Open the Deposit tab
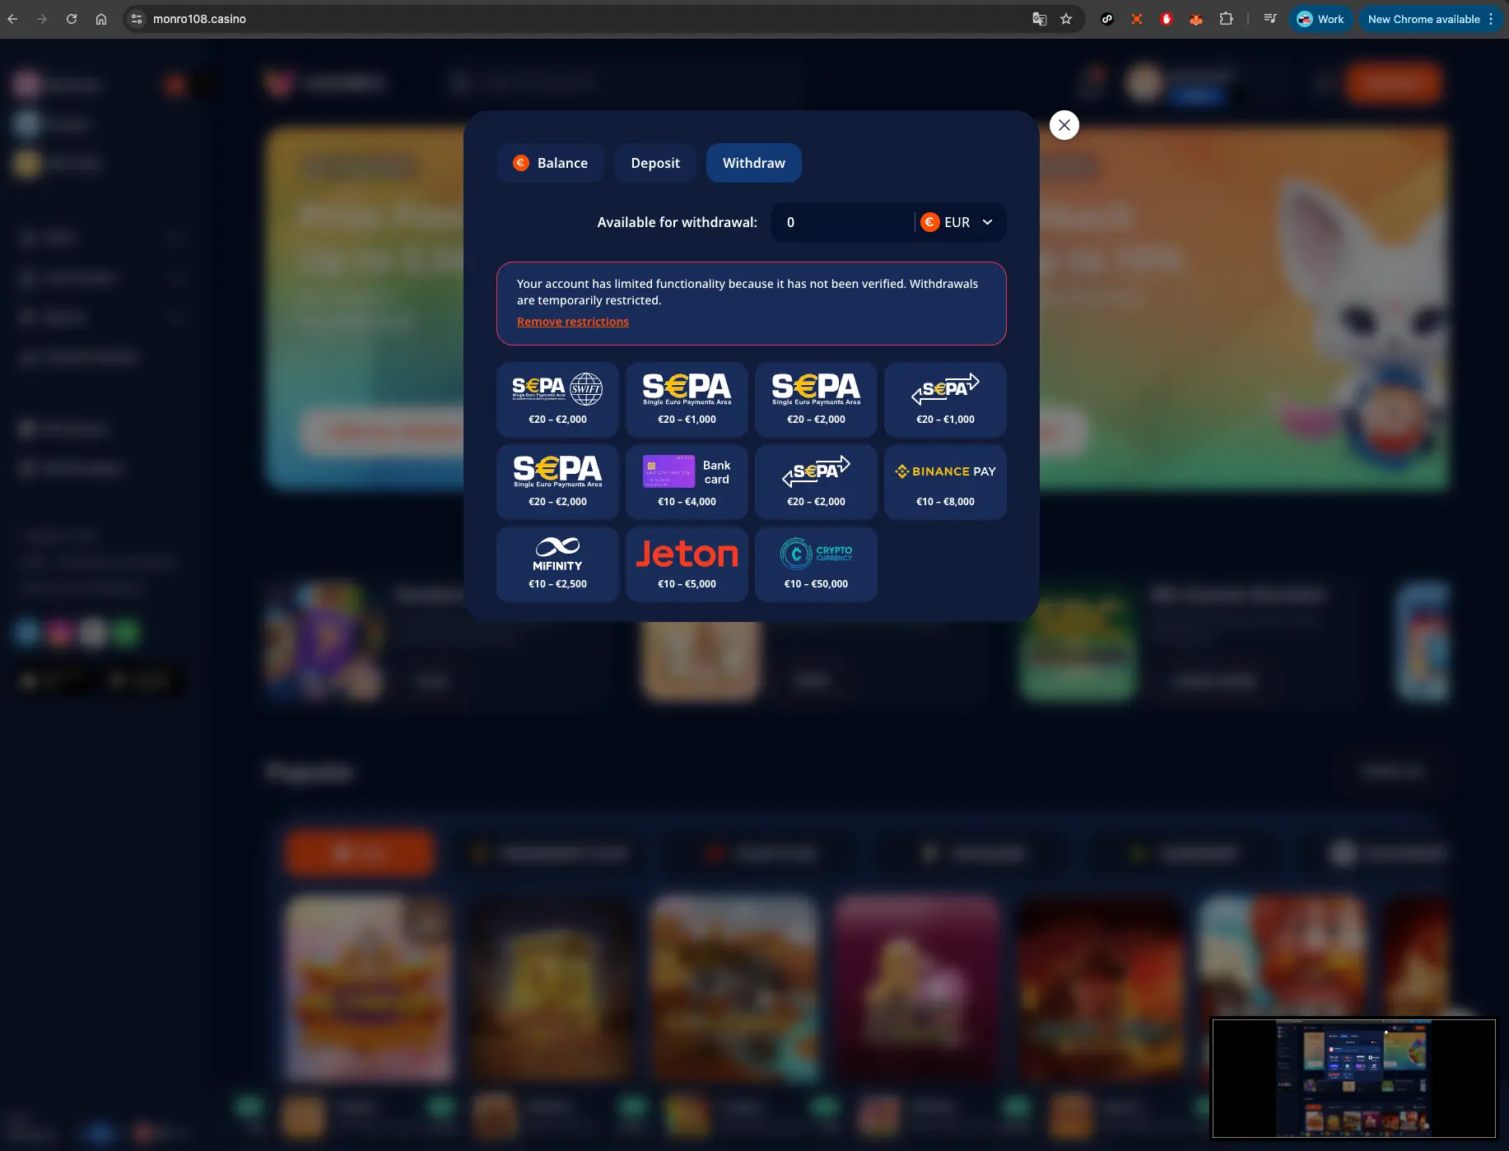The width and height of the screenshot is (1509, 1151). click(655, 163)
